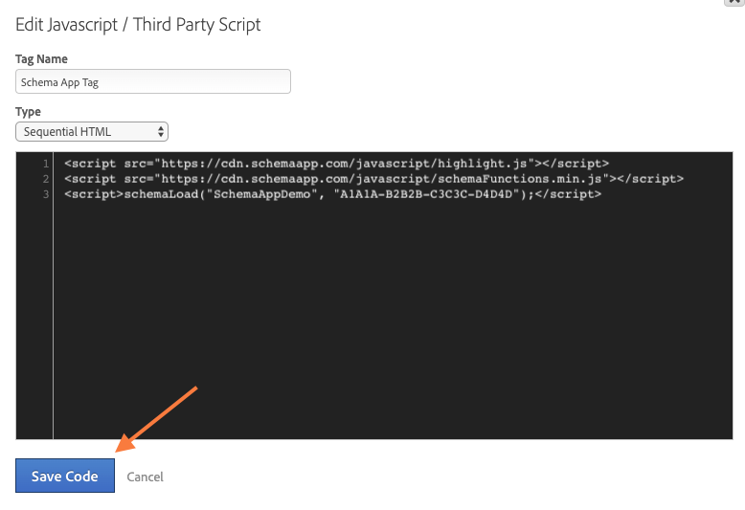
Task: Focus the Tag Name input field
Action: coord(153,81)
